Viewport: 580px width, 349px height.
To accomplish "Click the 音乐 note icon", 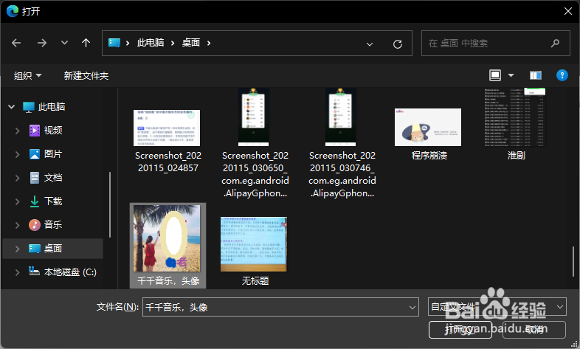I will (35, 225).
